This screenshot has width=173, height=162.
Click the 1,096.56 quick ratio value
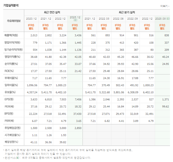tap(32, 85)
